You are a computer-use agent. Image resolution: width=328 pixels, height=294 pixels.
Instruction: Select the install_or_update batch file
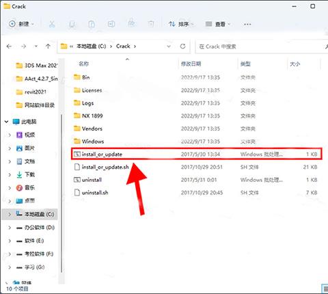tap(196, 155)
